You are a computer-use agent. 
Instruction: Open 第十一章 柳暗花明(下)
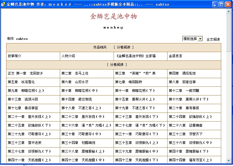tap(135, 90)
